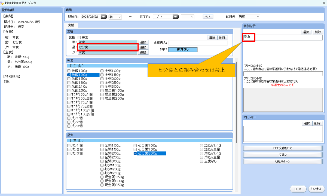Open the start date calendar dropdown
Viewport: 327px width, 196px height.
click(104, 17)
